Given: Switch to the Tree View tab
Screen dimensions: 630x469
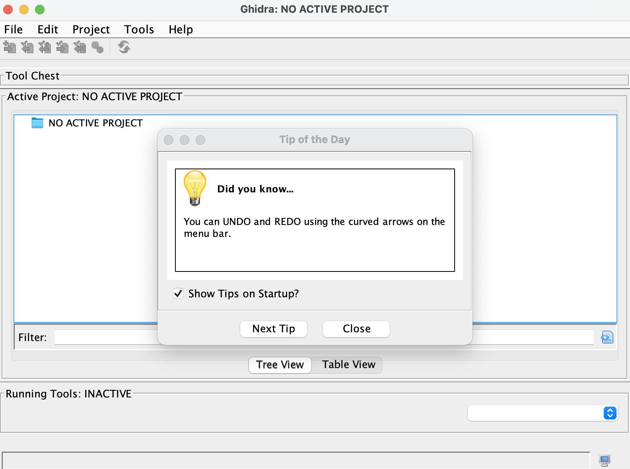Looking at the screenshot, I should click(x=280, y=365).
